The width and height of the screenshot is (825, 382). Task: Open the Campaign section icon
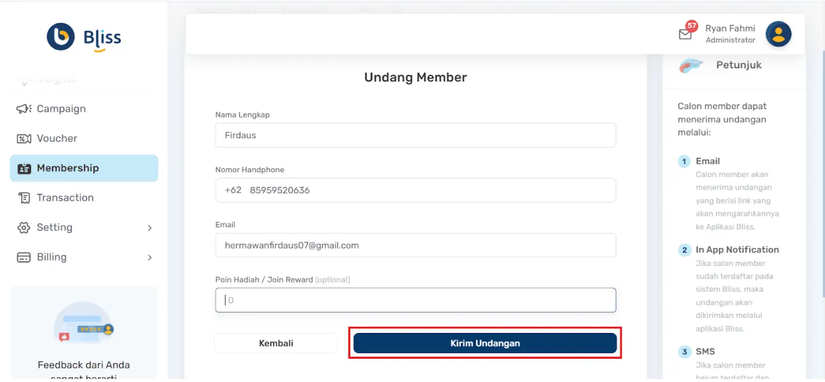click(x=23, y=109)
